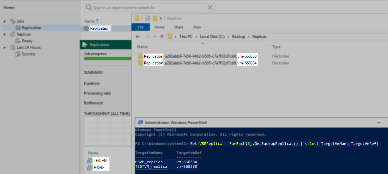
Task: Click This PC in the address bar
Action: [186, 37]
